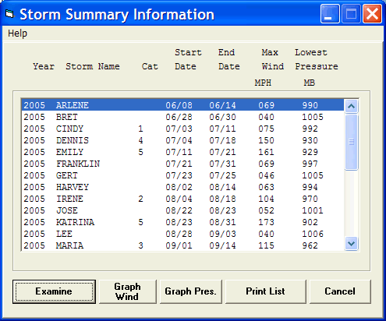The image size is (386, 321).
Task: Minimize the Storm Summary Information window
Action: pos(330,14)
